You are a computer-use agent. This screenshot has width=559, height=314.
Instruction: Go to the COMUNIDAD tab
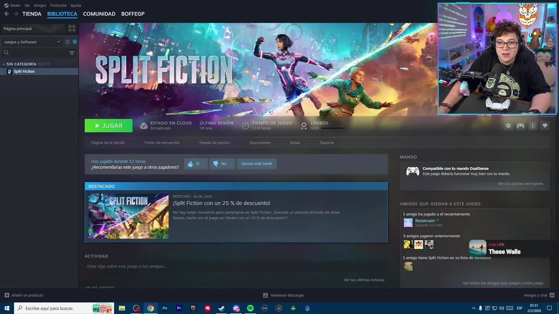99,14
